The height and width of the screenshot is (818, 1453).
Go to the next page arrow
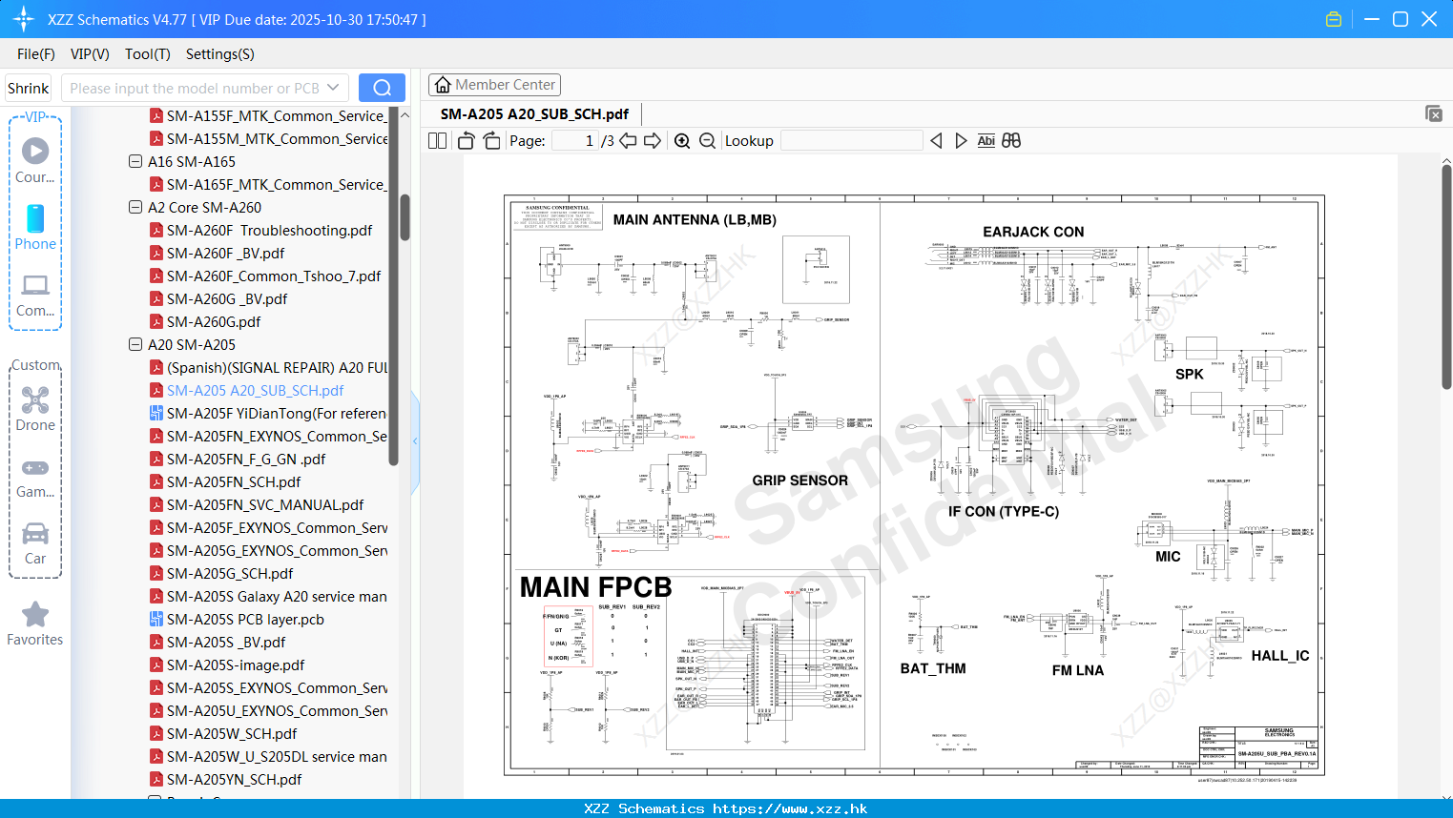(653, 141)
